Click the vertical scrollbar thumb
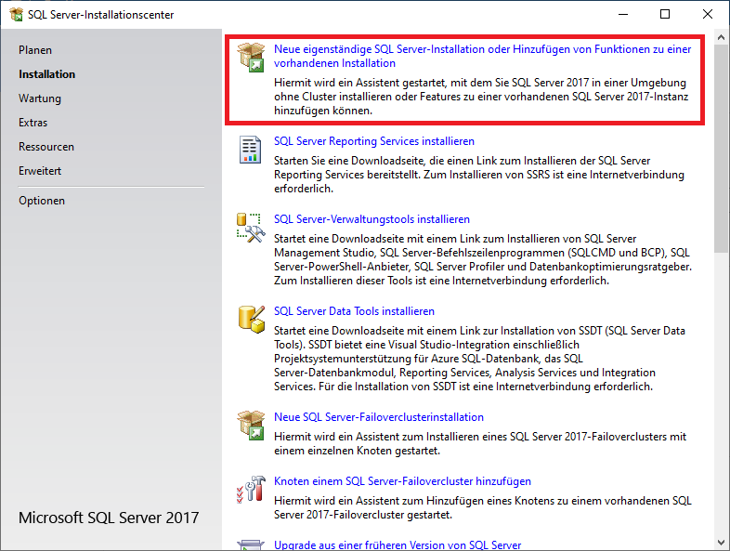Screen dimensions: 730x551 pos(721,149)
